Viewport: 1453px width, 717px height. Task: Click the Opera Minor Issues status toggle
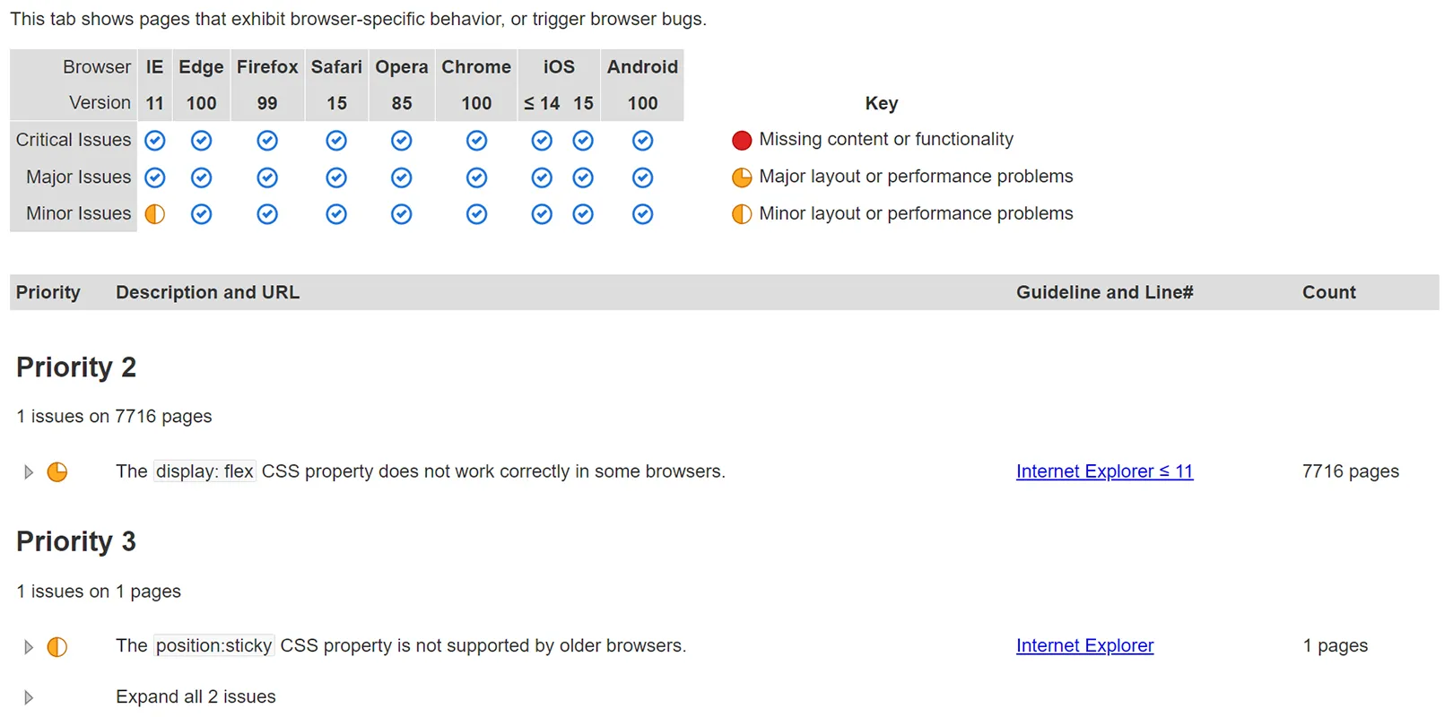coord(401,213)
